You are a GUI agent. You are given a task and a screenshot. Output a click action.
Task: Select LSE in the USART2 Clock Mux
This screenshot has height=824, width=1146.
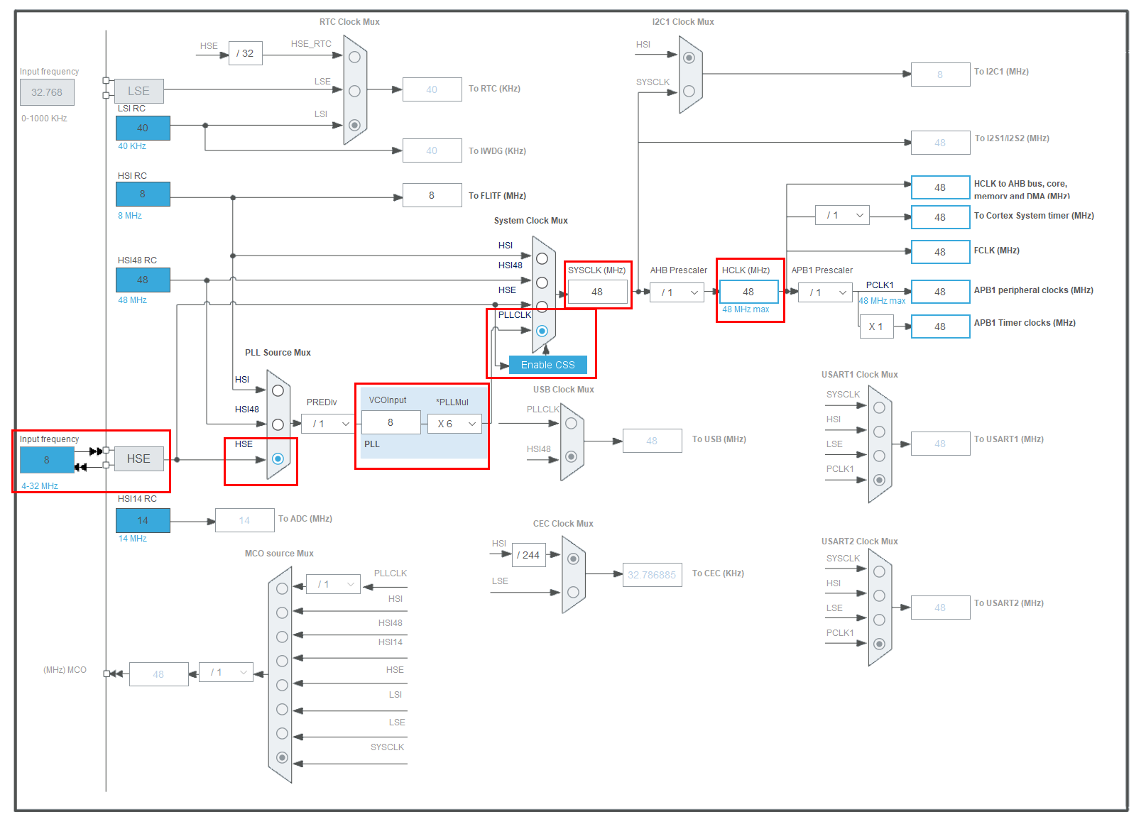click(880, 619)
